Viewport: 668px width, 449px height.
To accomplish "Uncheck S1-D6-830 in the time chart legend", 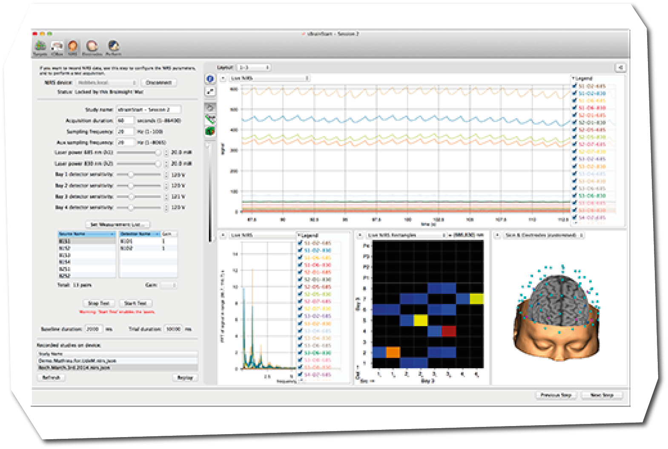I will [x=574, y=108].
